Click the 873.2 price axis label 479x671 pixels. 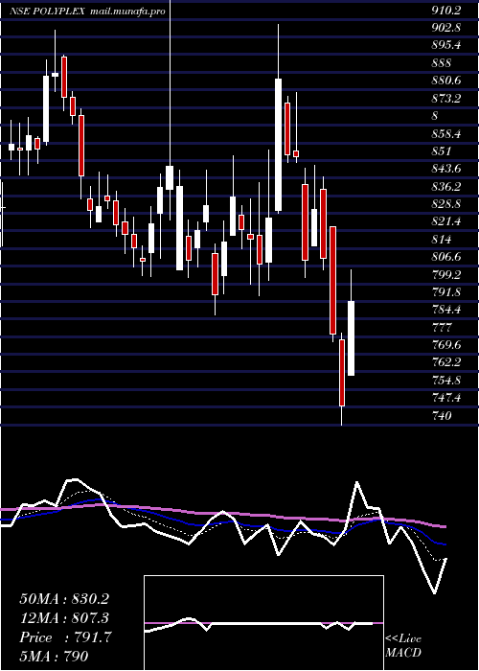pyautogui.click(x=446, y=99)
